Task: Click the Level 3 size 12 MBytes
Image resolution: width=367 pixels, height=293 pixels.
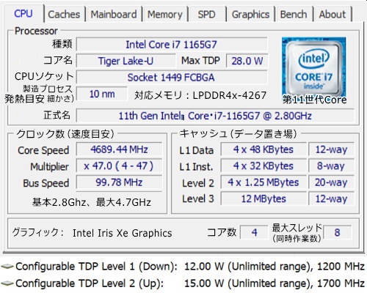Action: [x=264, y=199]
